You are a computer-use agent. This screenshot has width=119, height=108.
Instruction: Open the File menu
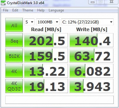pos(6,10)
